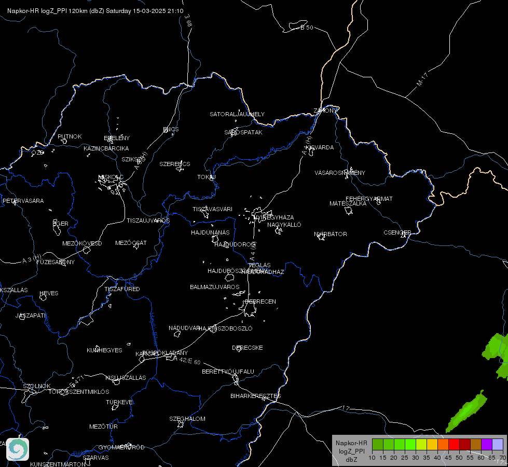The width and height of the screenshot is (508, 467).
Task: Select the 35-40 dBZ yellow legend swatch
Action: [432, 445]
